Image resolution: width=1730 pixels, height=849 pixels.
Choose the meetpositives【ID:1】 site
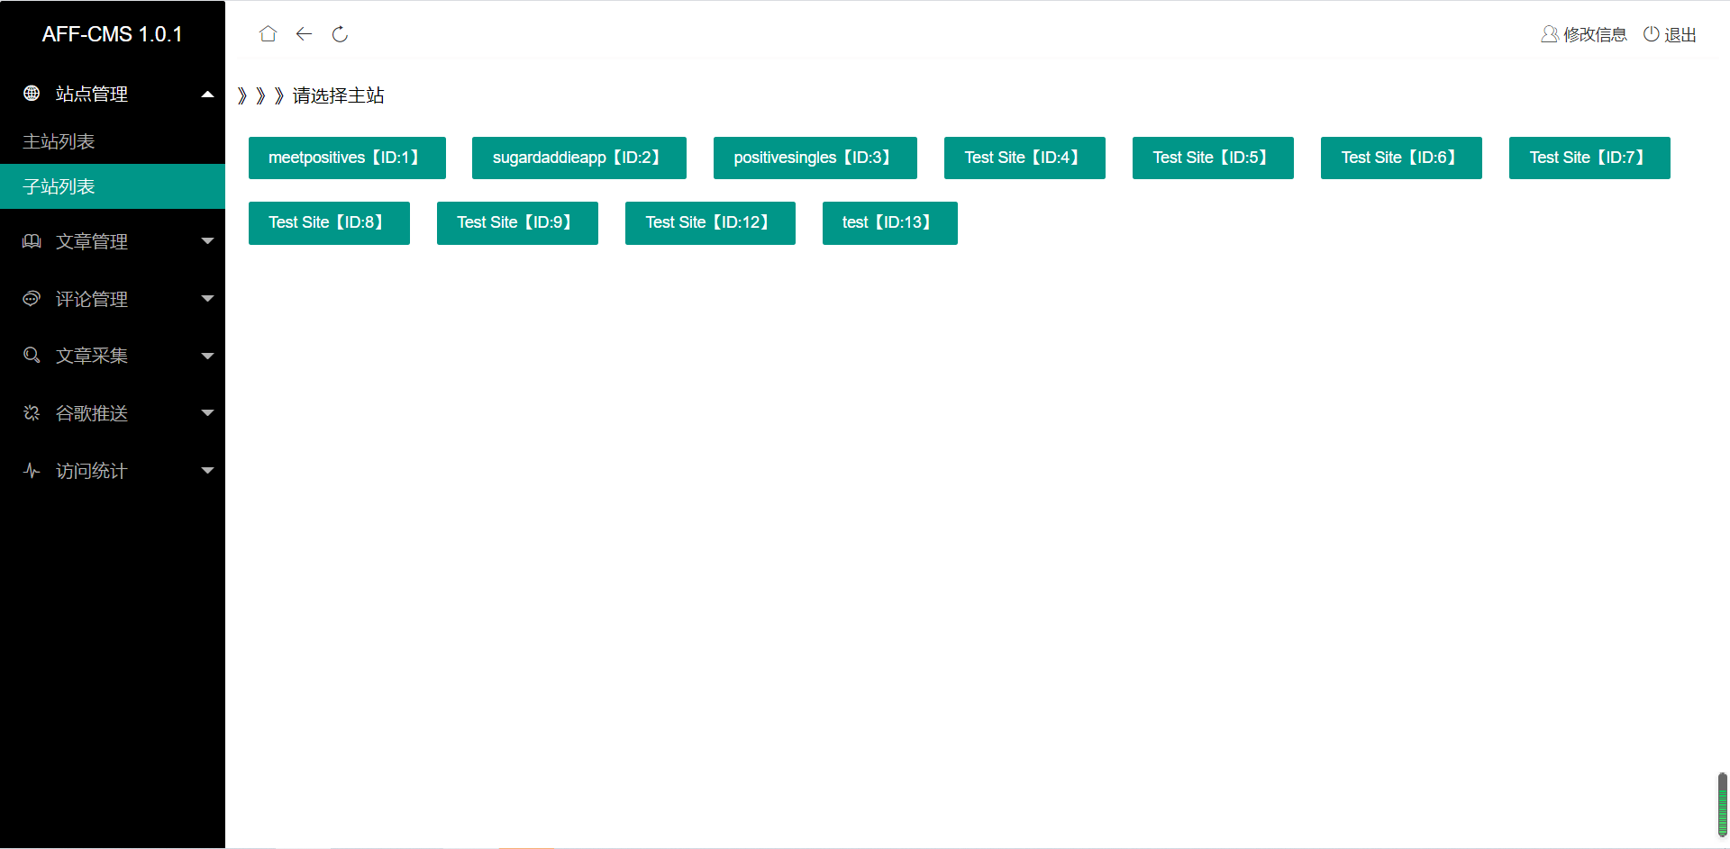pyautogui.click(x=347, y=158)
